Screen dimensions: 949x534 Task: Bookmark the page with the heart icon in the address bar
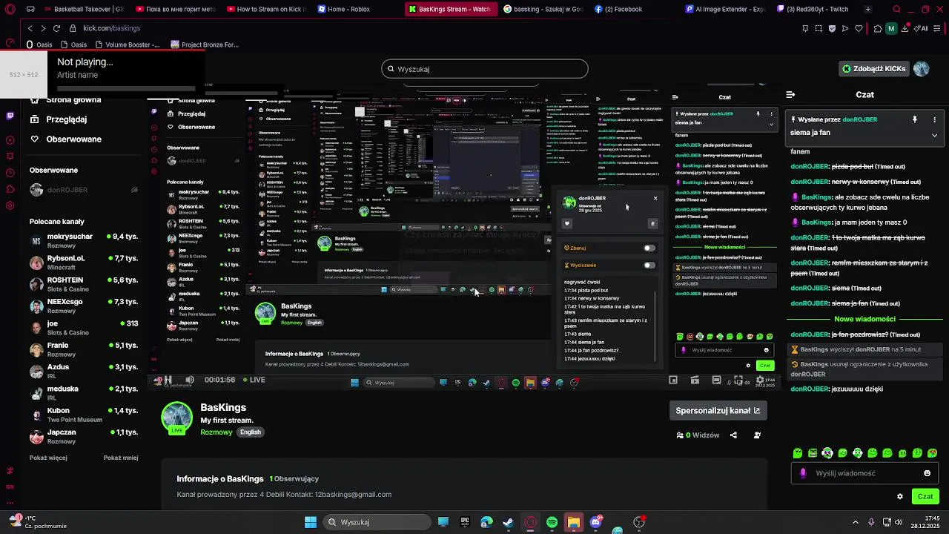[x=859, y=28]
